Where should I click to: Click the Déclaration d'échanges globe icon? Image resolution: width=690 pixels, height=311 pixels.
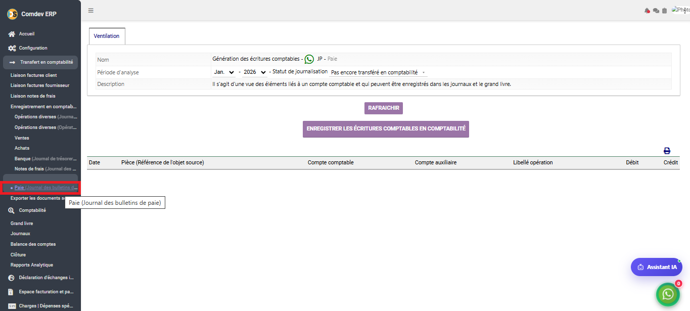(x=12, y=278)
